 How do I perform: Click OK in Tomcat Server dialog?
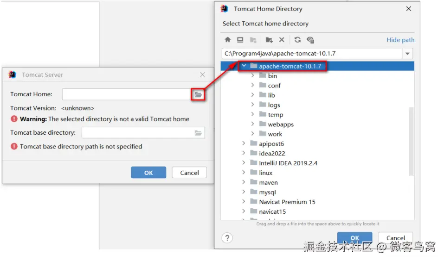tap(148, 173)
